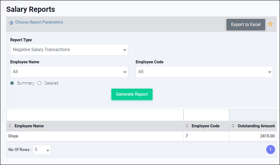Select the Summary radio button
Screen dimensions: 280x165
12,83
